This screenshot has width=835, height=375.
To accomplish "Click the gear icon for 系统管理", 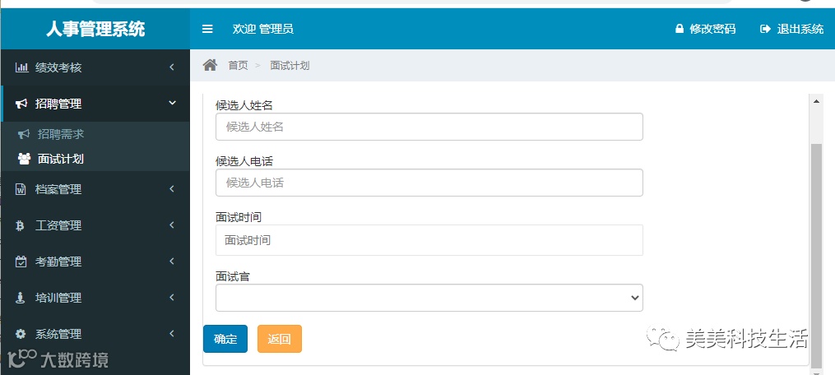I will [x=21, y=334].
